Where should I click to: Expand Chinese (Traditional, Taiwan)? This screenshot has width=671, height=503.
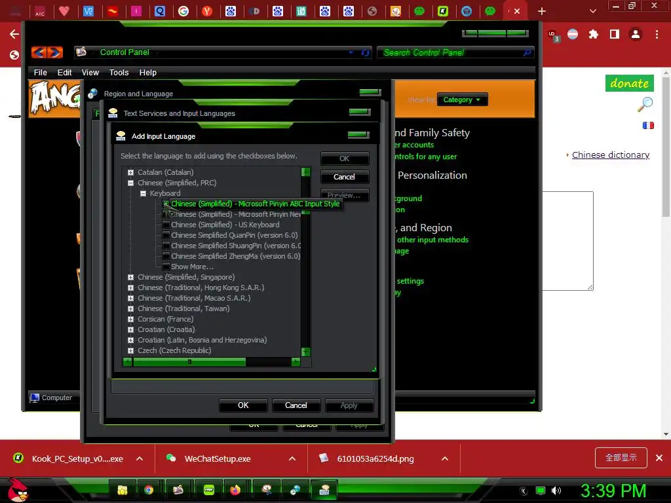(130, 309)
